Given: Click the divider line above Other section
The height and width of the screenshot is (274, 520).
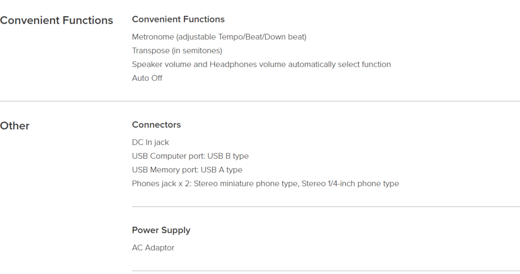Looking at the screenshot, I should pyautogui.click(x=260, y=101).
